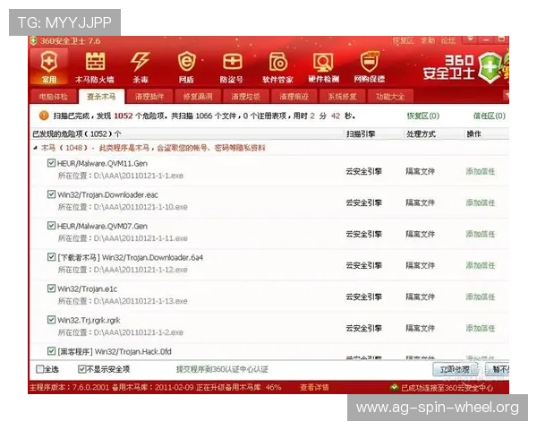Open 求助 link in title bar
This screenshot has width=537, height=430.
pyautogui.click(x=428, y=41)
